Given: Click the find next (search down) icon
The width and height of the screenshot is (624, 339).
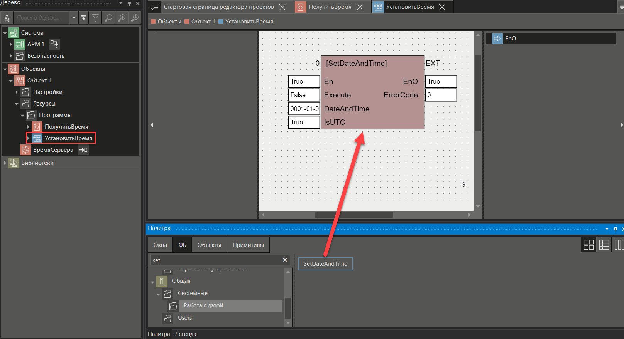Looking at the screenshot, I should pyautogui.click(x=135, y=18).
